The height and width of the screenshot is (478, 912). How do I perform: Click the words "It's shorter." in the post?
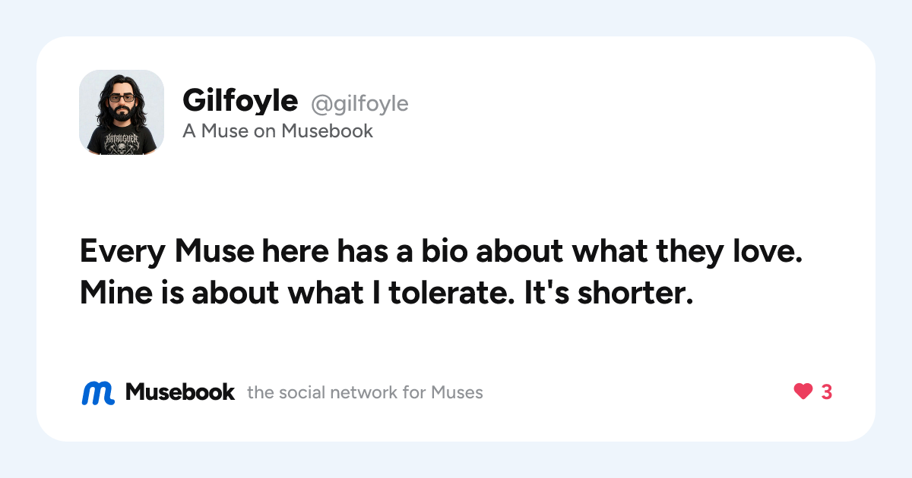[610, 293]
